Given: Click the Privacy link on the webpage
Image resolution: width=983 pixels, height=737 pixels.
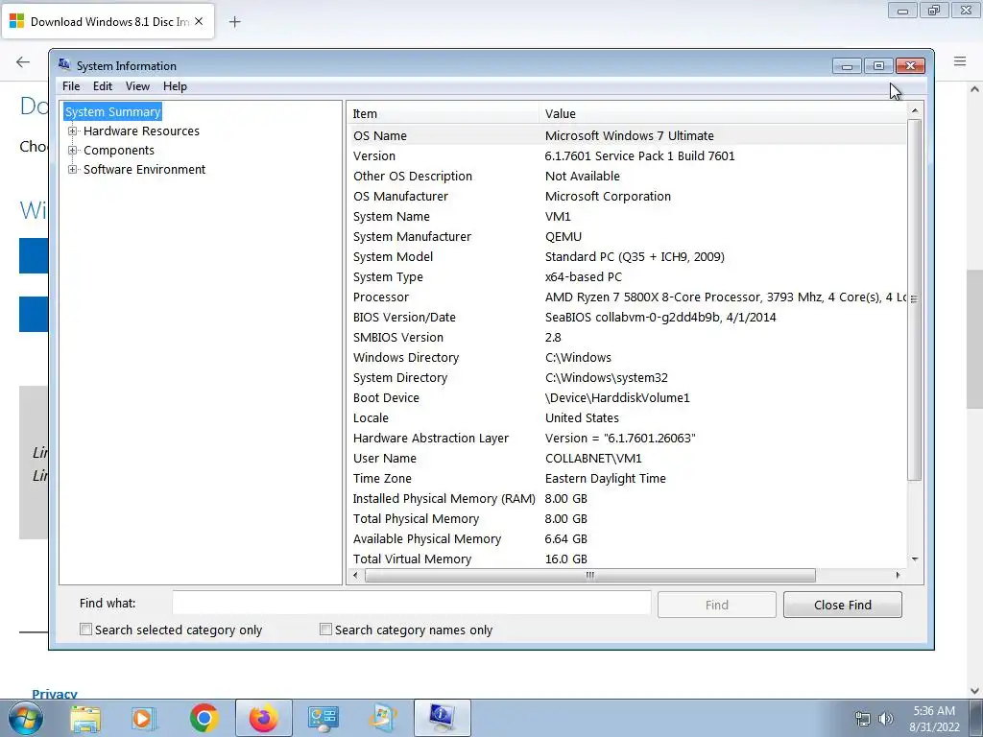Looking at the screenshot, I should [x=55, y=693].
